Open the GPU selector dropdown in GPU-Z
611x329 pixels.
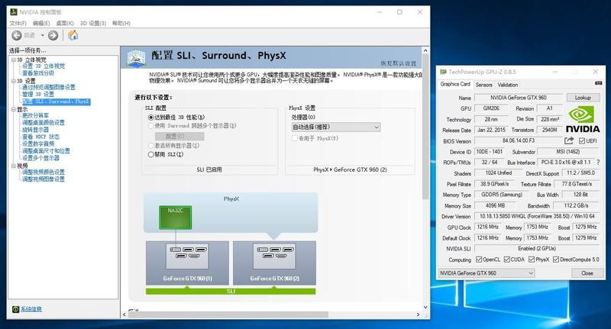487,273
